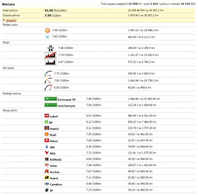Click the Lukoil station logo
This screenshot has height=195, width=198.
[47, 116]
